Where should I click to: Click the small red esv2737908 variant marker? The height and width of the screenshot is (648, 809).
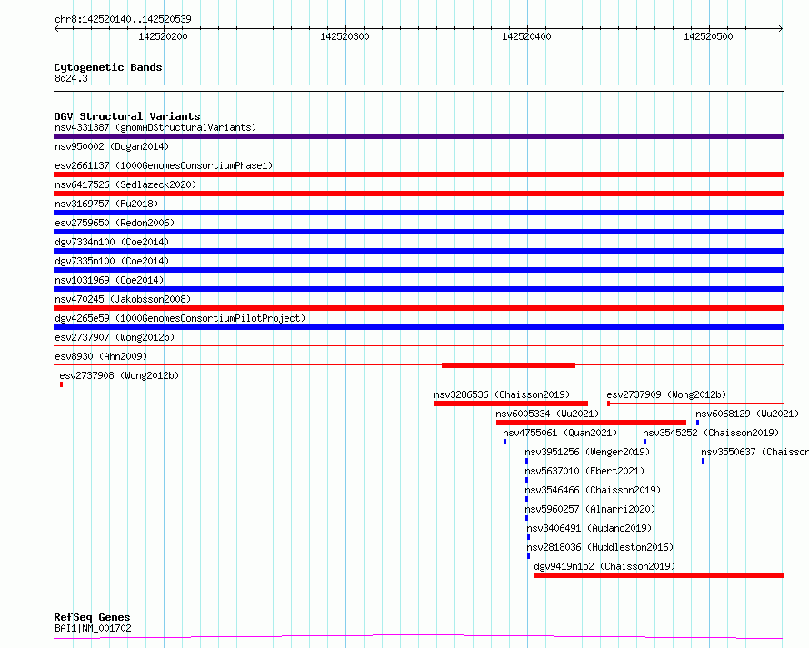61,384
